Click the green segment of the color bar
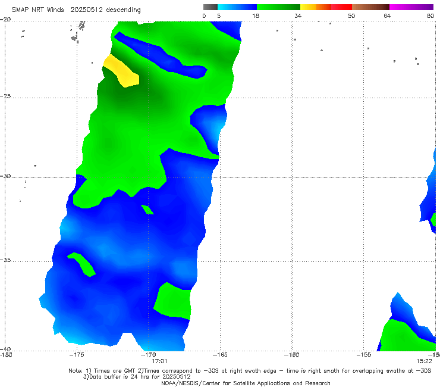 [x=278, y=7]
